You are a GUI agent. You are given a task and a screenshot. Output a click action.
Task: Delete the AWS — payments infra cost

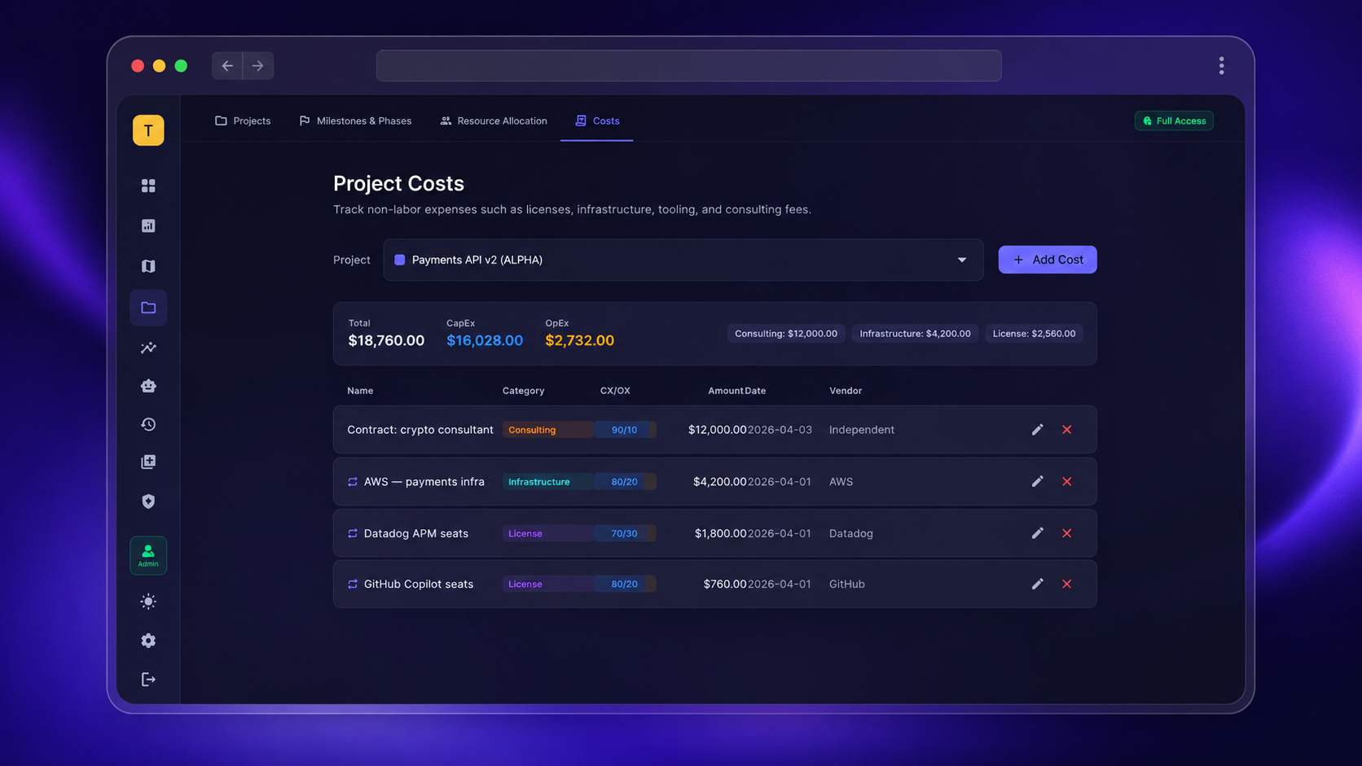(1067, 482)
